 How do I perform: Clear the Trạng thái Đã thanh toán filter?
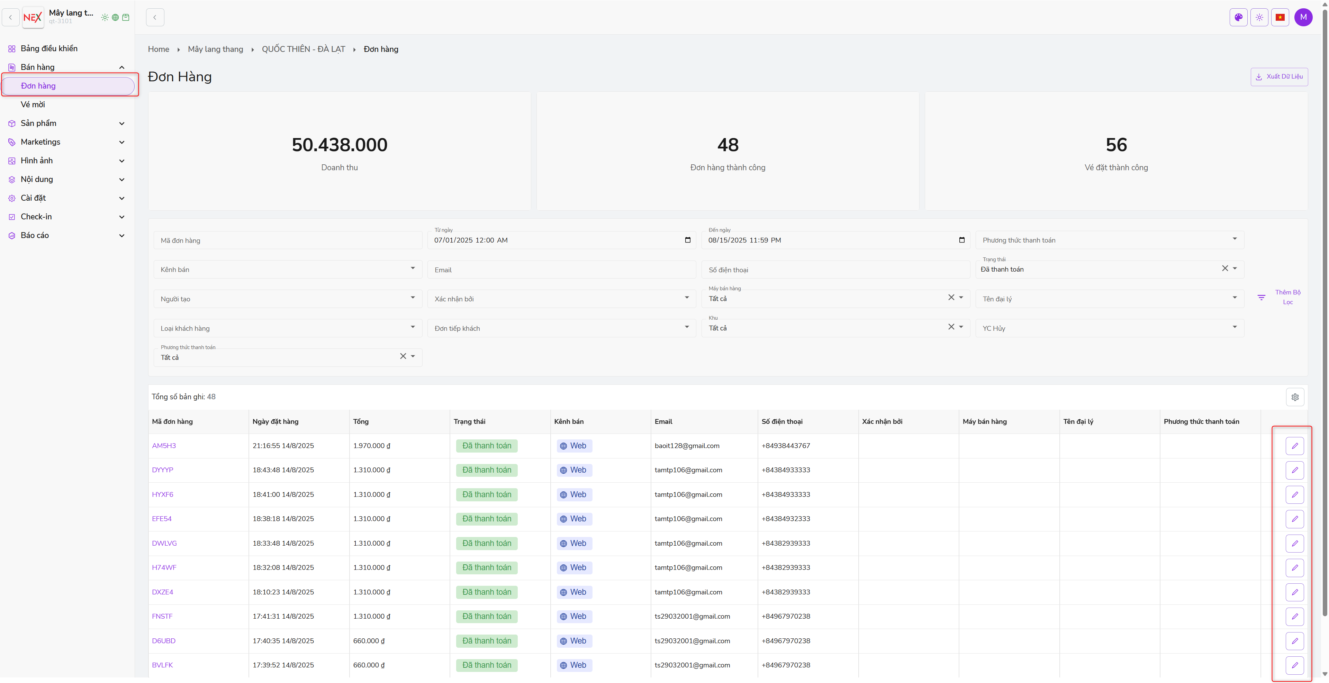tap(1224, 268)
